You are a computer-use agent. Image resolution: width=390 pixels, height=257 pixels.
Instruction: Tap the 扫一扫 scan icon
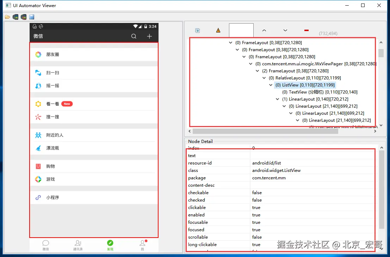coord(38,72)
